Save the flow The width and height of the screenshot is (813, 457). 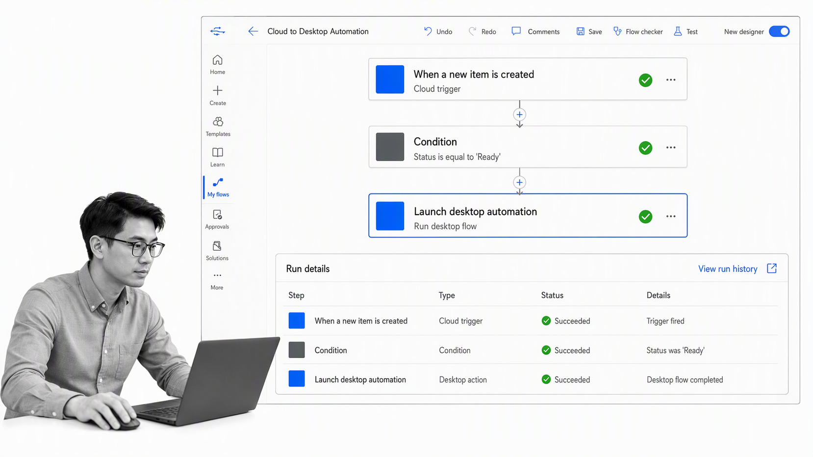click(x=589, y=31)
